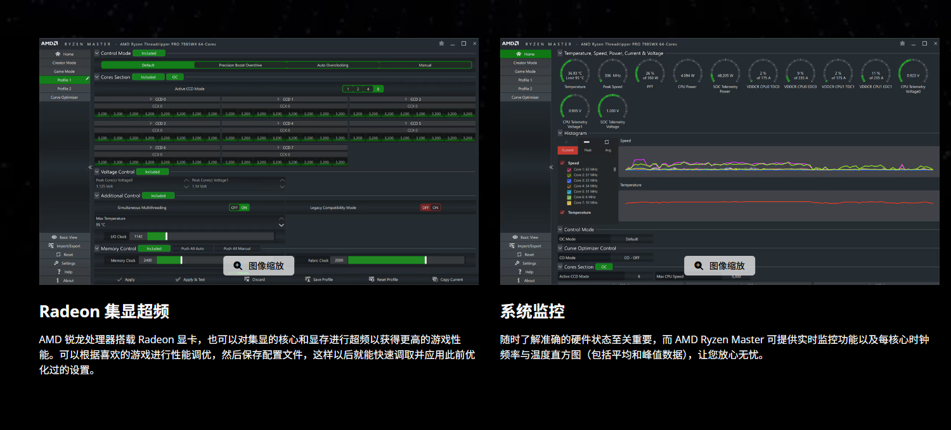Click Apply & Test icon in bottom bar
951x430 pixels.
[178, 279]
